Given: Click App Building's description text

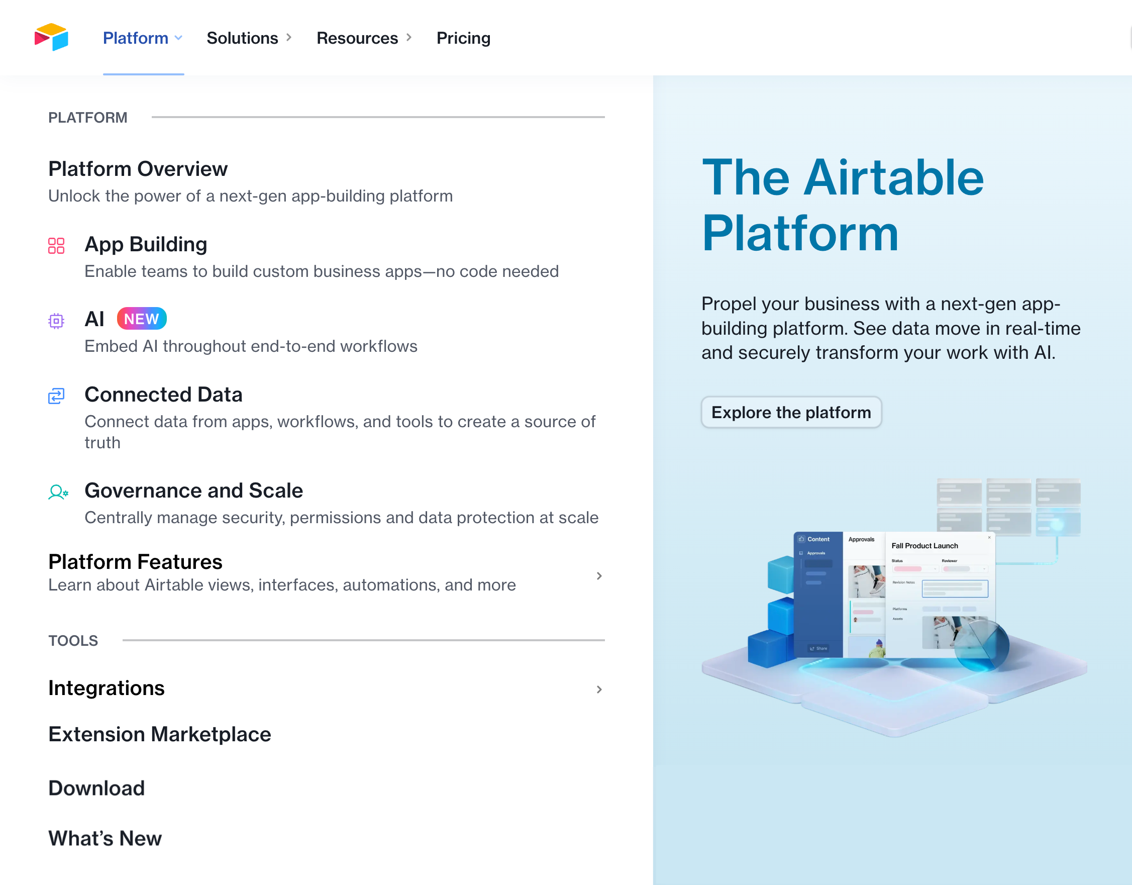Looking at the screenshot, I should point(322,271).
